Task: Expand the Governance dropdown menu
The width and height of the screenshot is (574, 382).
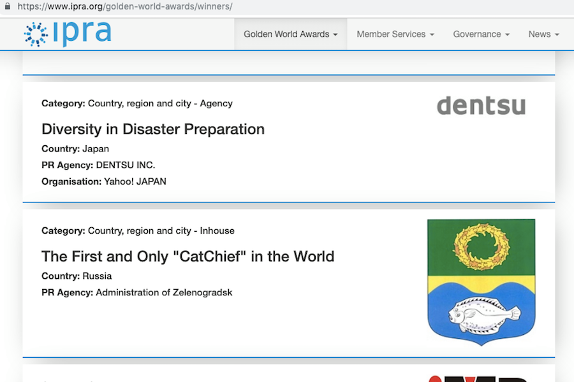Action: (481, 34)
